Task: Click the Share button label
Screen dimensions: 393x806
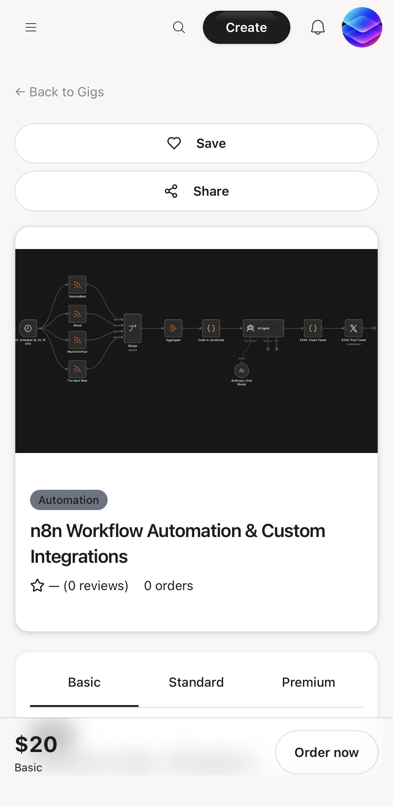Action: (x=211, y=191)
